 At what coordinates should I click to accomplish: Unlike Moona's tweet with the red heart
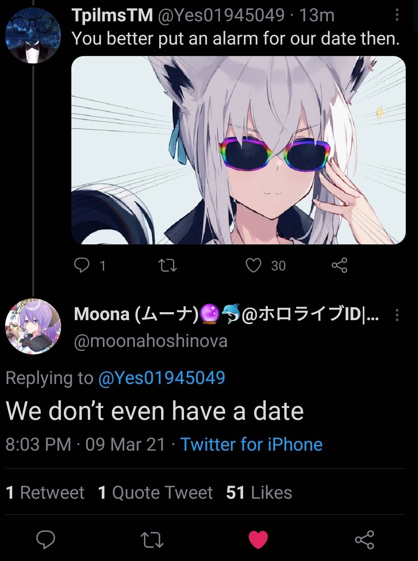click(x=258, y=540)
